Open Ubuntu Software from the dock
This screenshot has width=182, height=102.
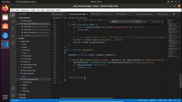[x=5, y=26]
